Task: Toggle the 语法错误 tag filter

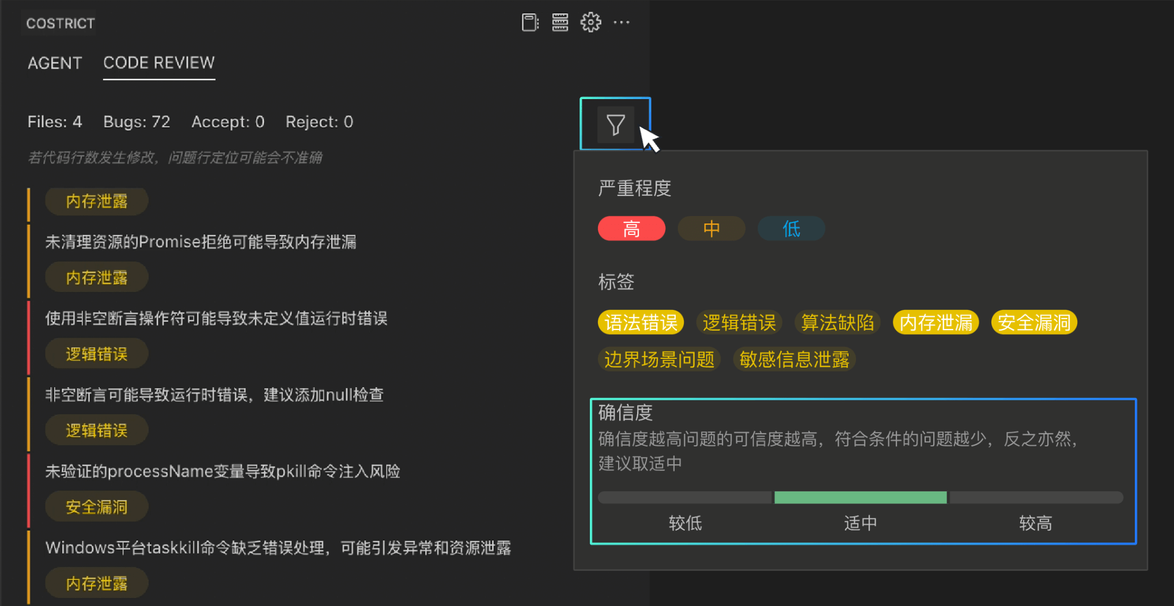Action: [641, 323]
